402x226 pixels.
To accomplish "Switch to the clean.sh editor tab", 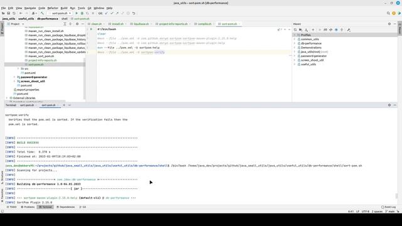I will point(96,24).
